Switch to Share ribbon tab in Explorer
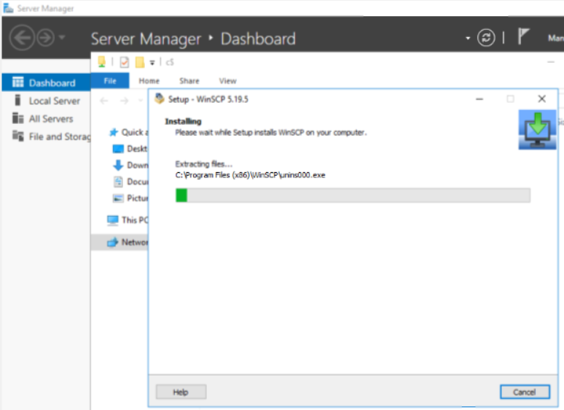564x410 pixels. click(x=189, y=81)
